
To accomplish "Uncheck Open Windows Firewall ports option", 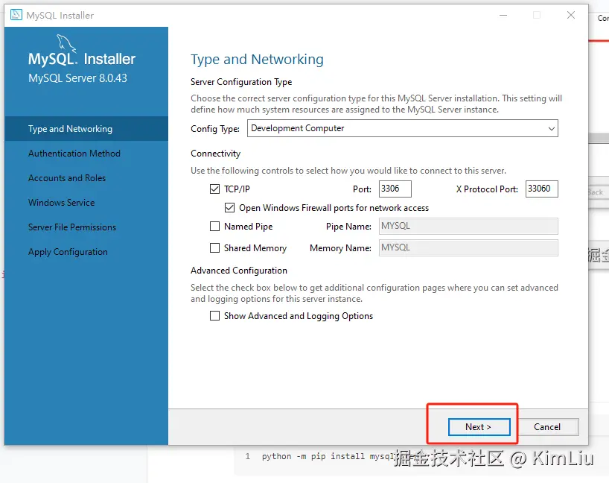I will [229, 208].
